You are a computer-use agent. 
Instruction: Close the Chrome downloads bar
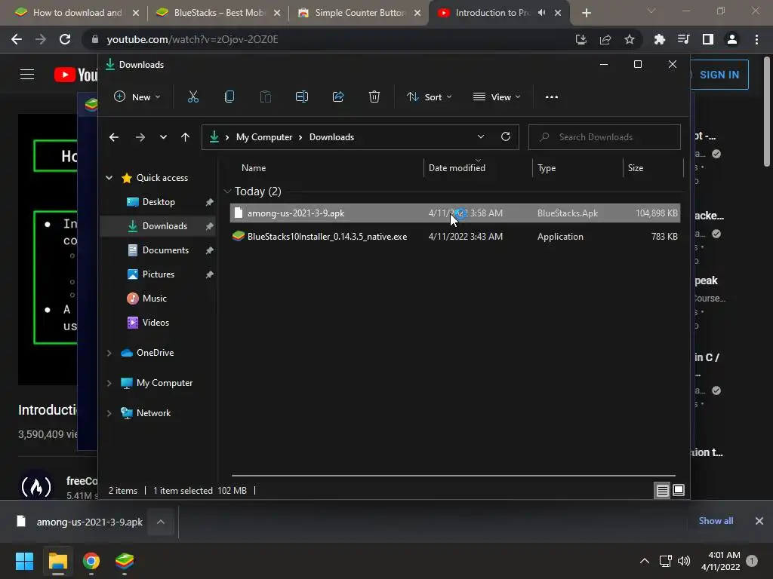(759, 521)
